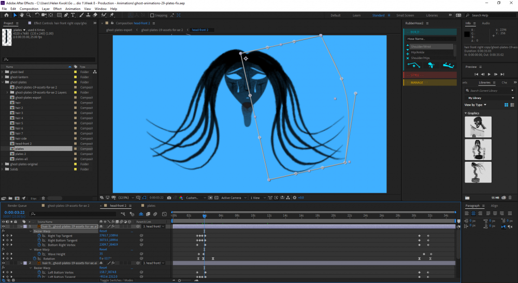Toggle stopwatch for Bottom Right Vertex
The image size is (518, 283).
coord(39,245)
